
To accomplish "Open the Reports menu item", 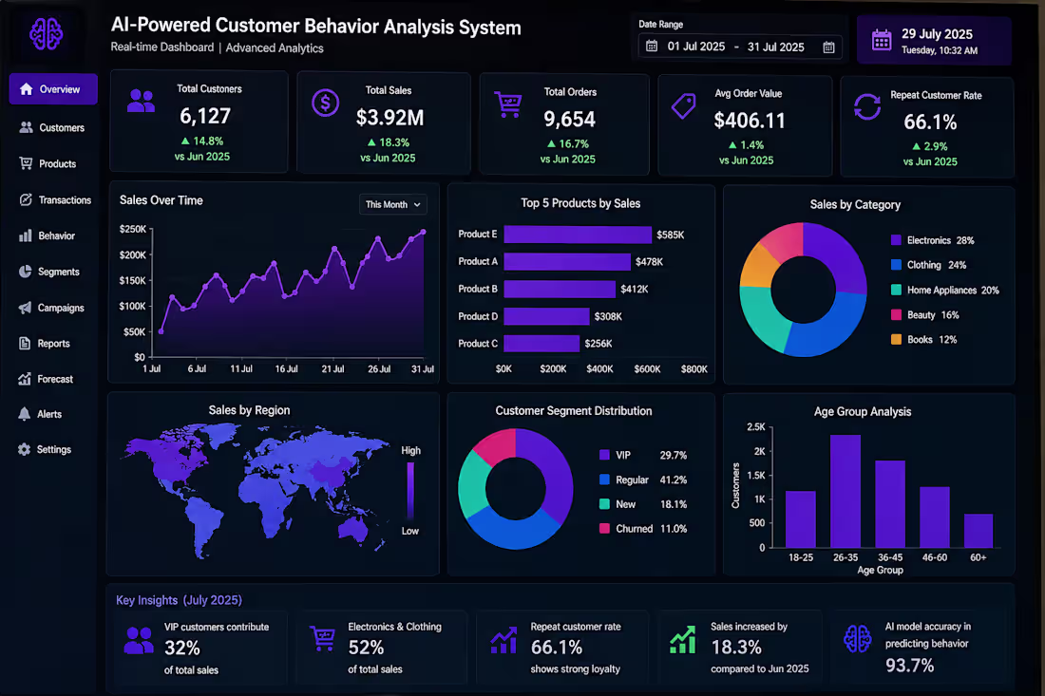I will (x=53, y=343).
